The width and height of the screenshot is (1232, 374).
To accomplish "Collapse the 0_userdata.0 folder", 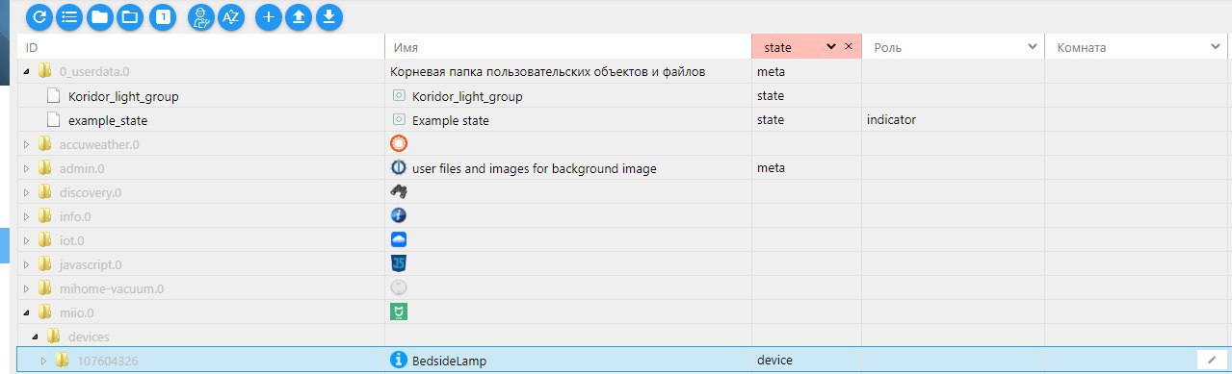I will point(26,71).
